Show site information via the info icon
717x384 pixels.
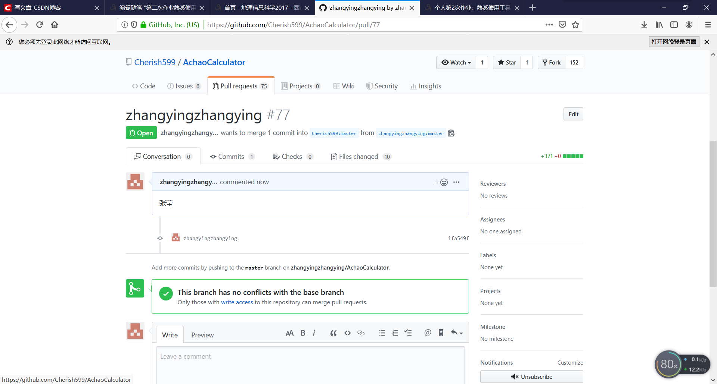[x=124, y=25]
